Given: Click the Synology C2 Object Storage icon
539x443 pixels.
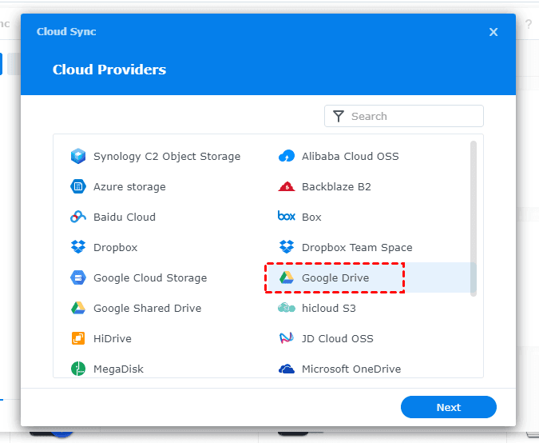Looking at the screenshot, I should coord(77,156).
